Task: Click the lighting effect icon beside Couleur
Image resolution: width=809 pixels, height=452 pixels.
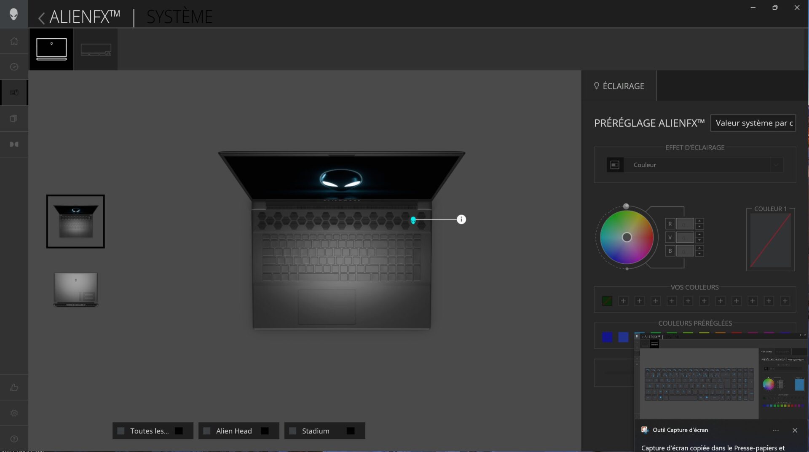Action: (x=615, y=165)
